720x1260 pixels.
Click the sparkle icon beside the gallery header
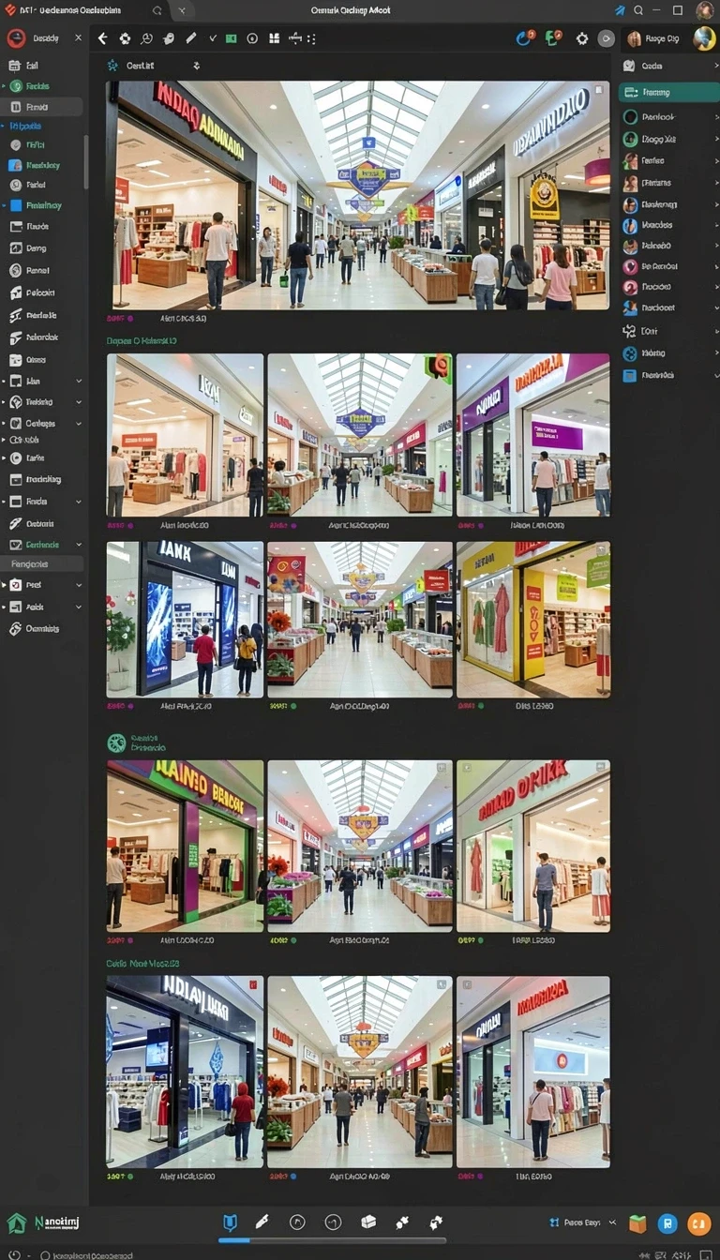(112, 66)
